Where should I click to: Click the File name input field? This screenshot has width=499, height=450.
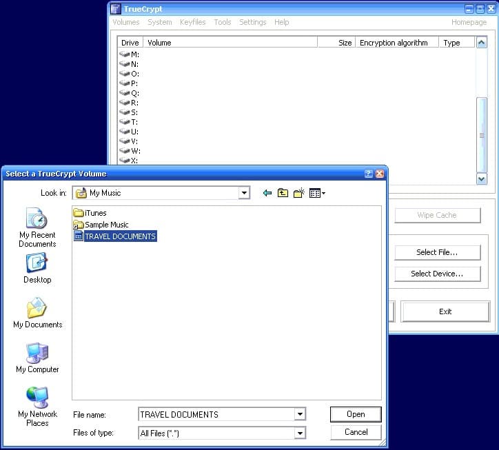tap(216, 414)
